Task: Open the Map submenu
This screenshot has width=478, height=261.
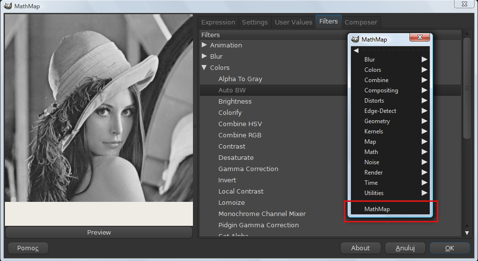Action: click(x=390, y=141)
